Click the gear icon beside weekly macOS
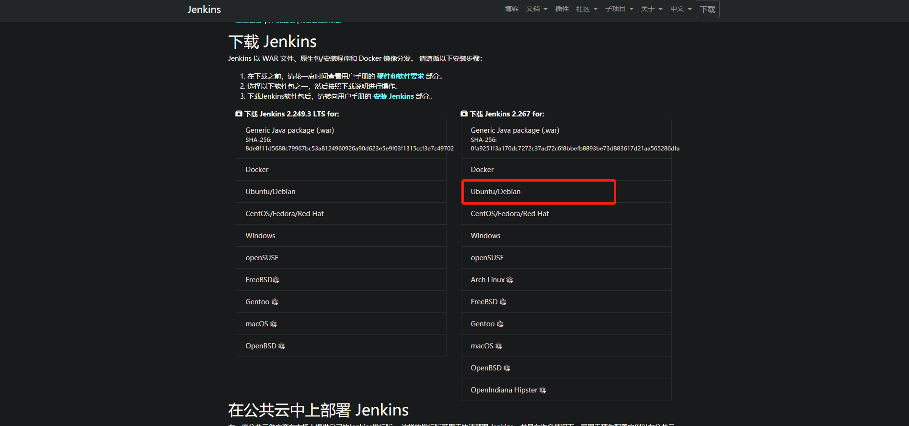The height and width of the screenshot is (426, 909). click(499, 346)
